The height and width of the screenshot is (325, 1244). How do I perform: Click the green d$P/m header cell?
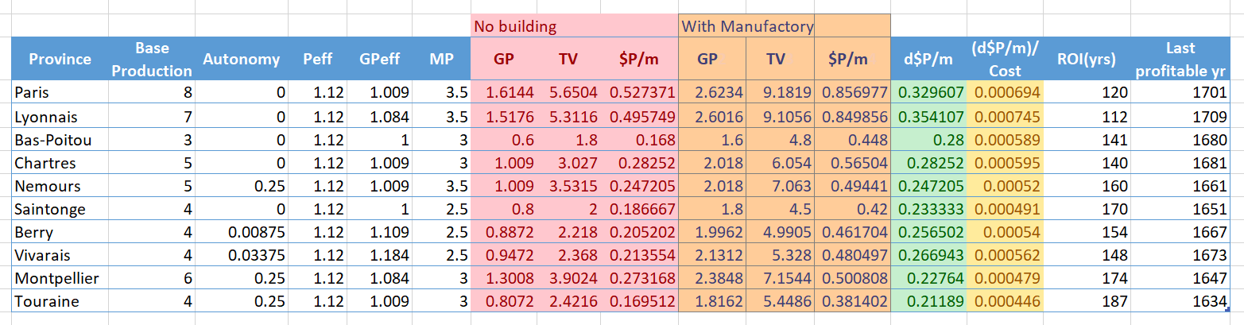pos(928,59)
